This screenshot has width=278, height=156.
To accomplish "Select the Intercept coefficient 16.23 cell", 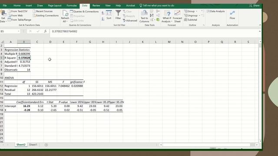I will click(24, 106).
